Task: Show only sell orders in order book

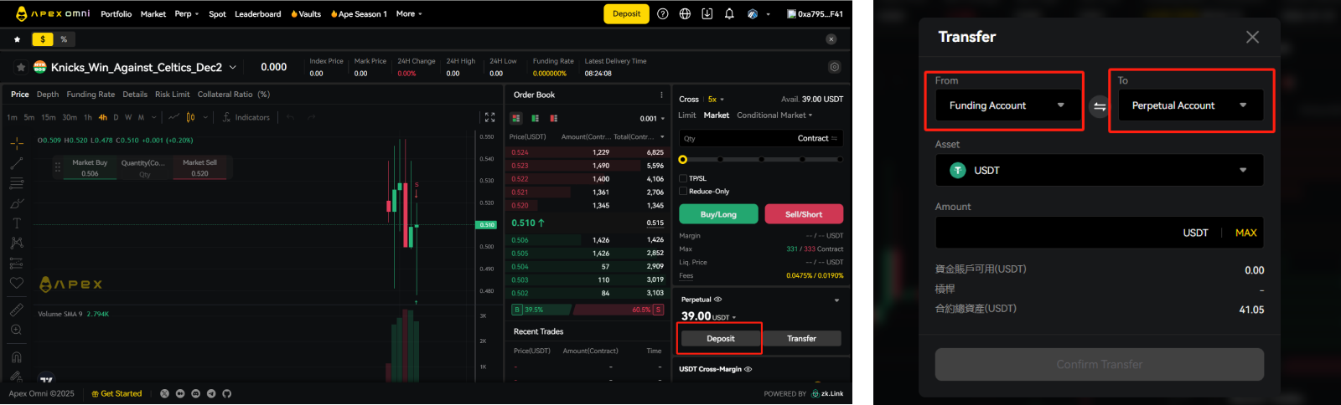Action: pyautogui.click(x=553, y=119)
